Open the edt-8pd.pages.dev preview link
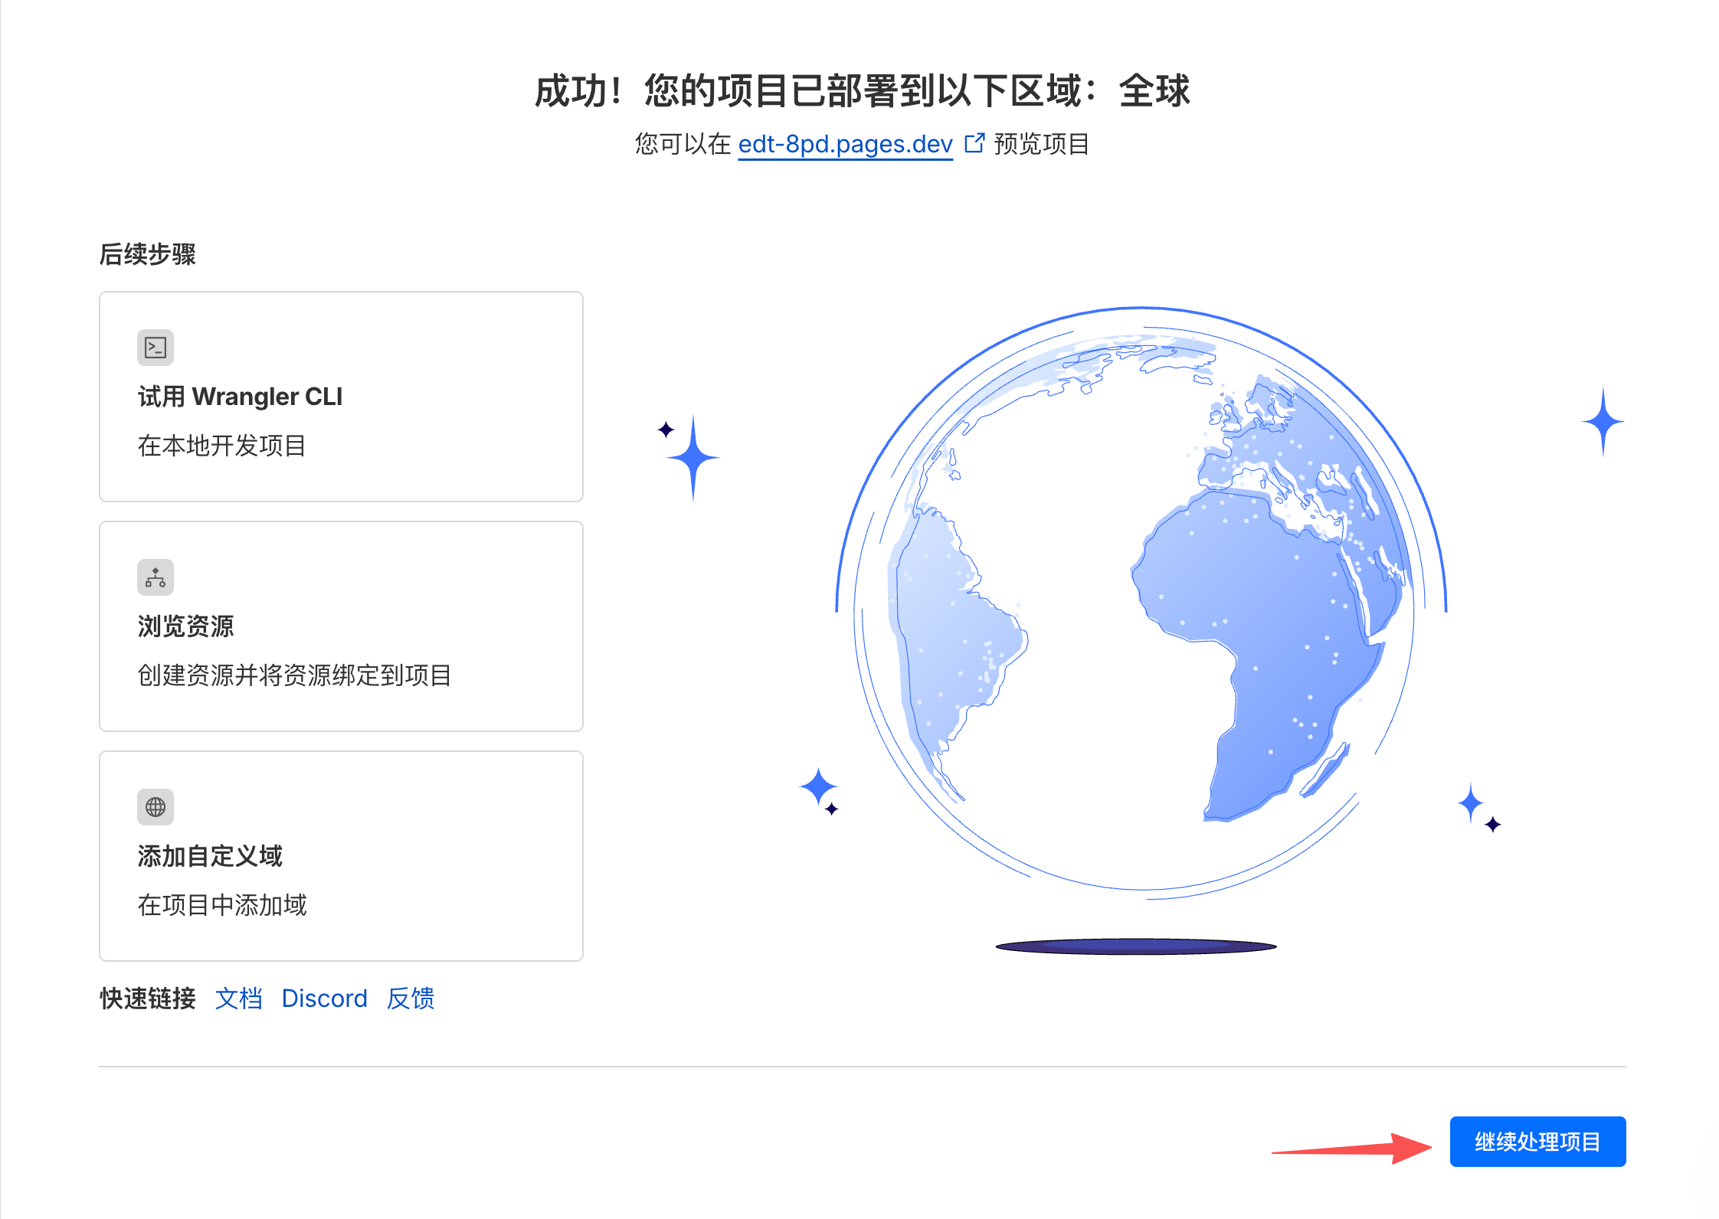 (x=845, y=144)
